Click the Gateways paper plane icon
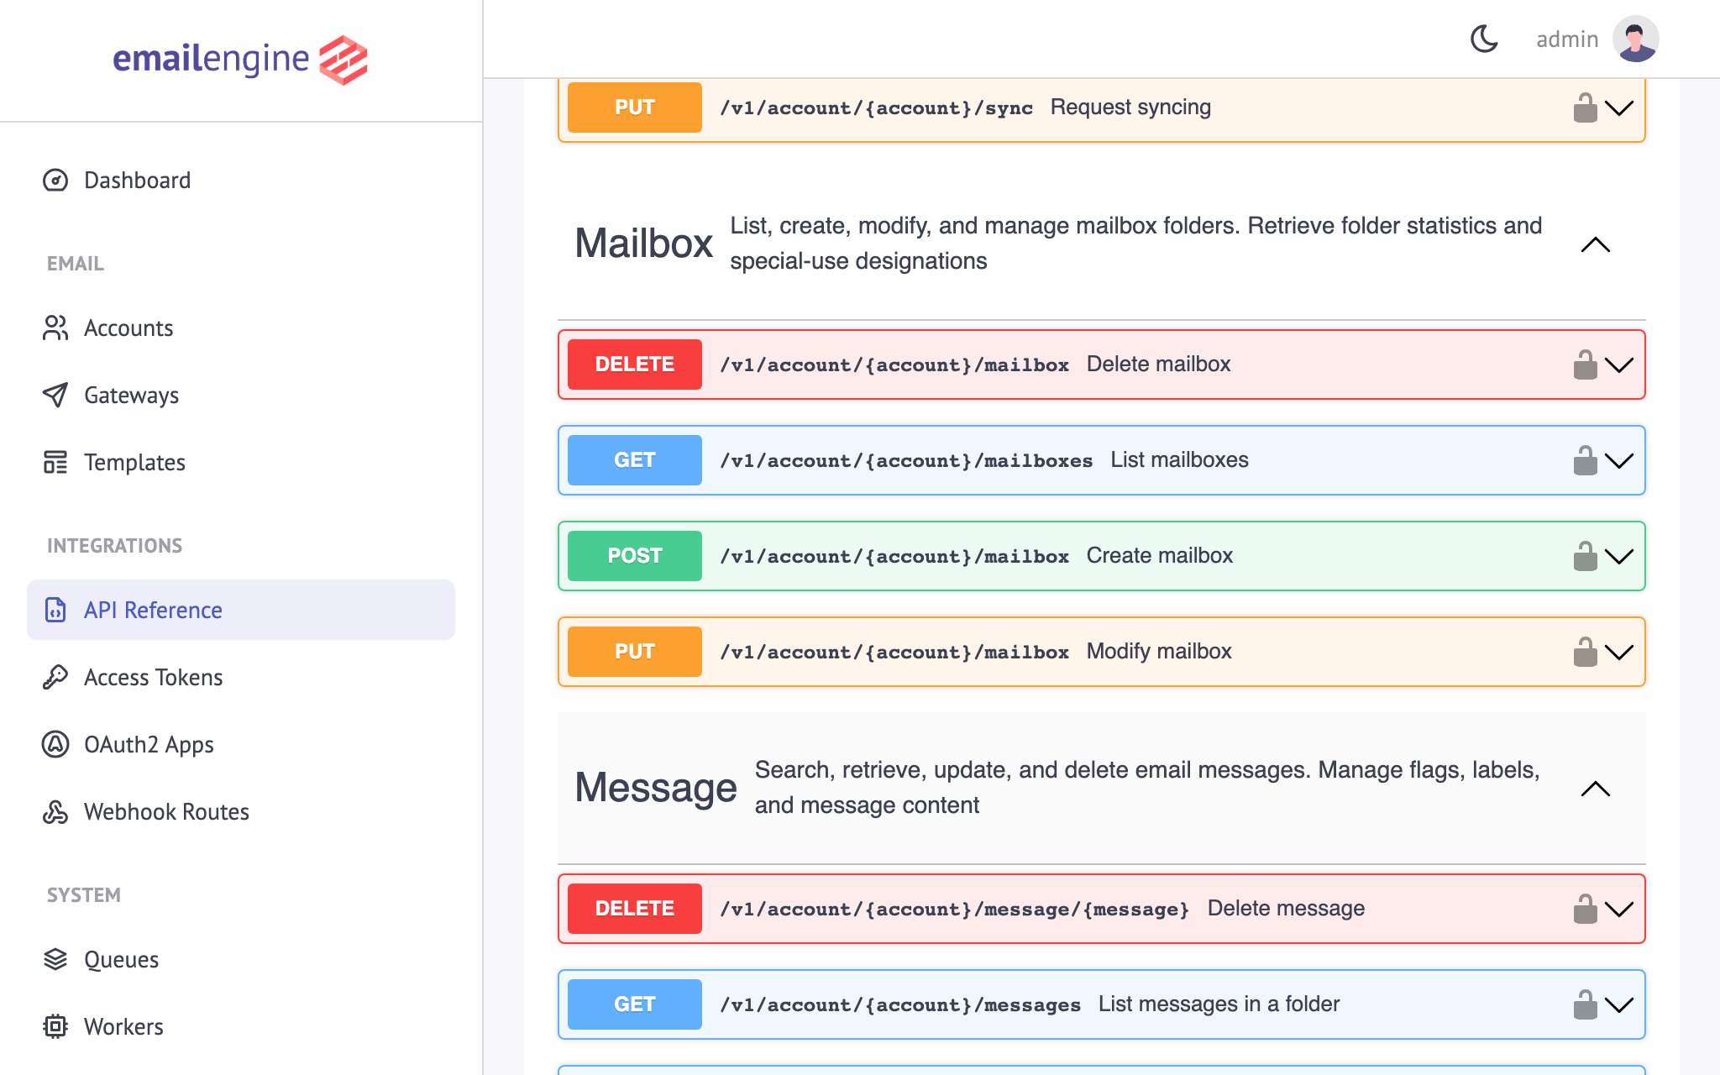This screenshot has height=1075, width=1720. 55,395
